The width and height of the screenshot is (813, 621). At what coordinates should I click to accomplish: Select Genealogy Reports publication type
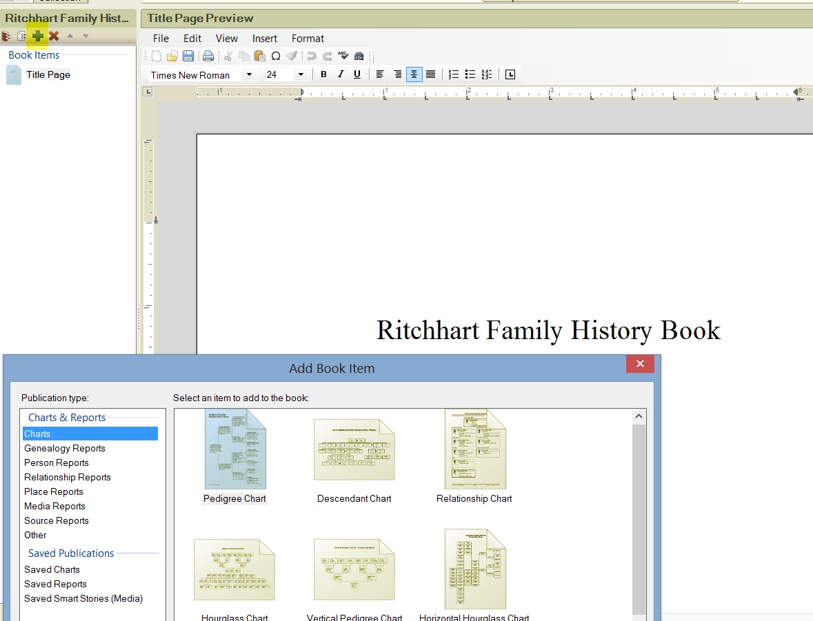(x=65, y=449)
